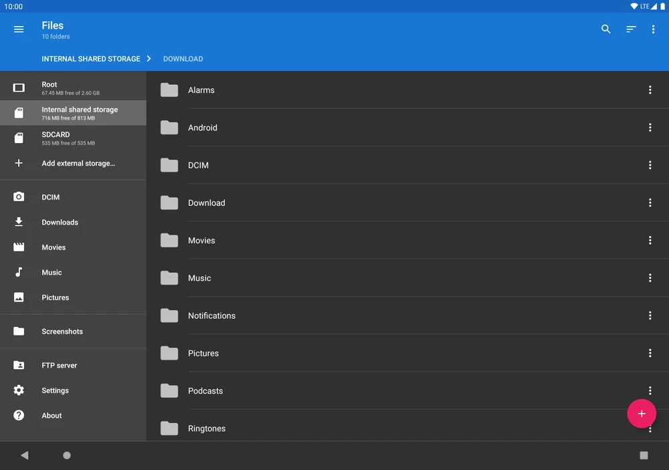
Task: Go to Downloads shortcut in sidebar
Action: click(x=60, y=223)
